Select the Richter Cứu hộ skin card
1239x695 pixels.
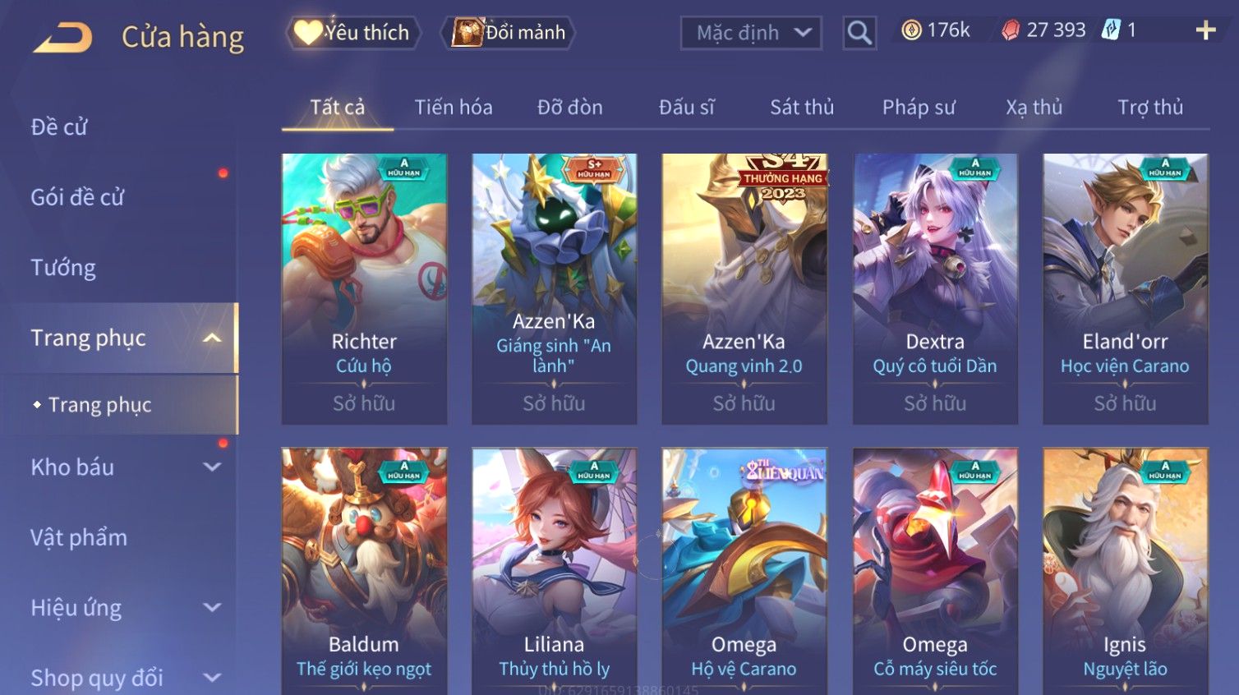click(364, 288)
